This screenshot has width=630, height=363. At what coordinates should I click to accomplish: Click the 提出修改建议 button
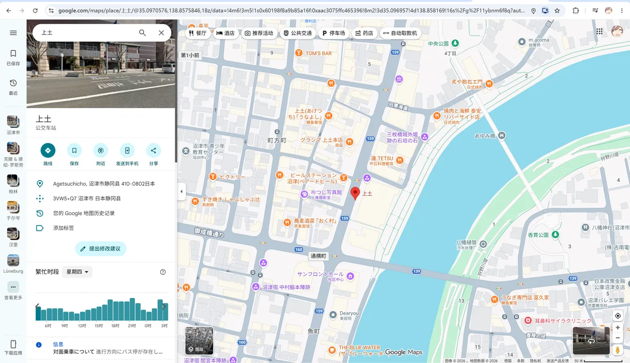(x=101, y=249)
